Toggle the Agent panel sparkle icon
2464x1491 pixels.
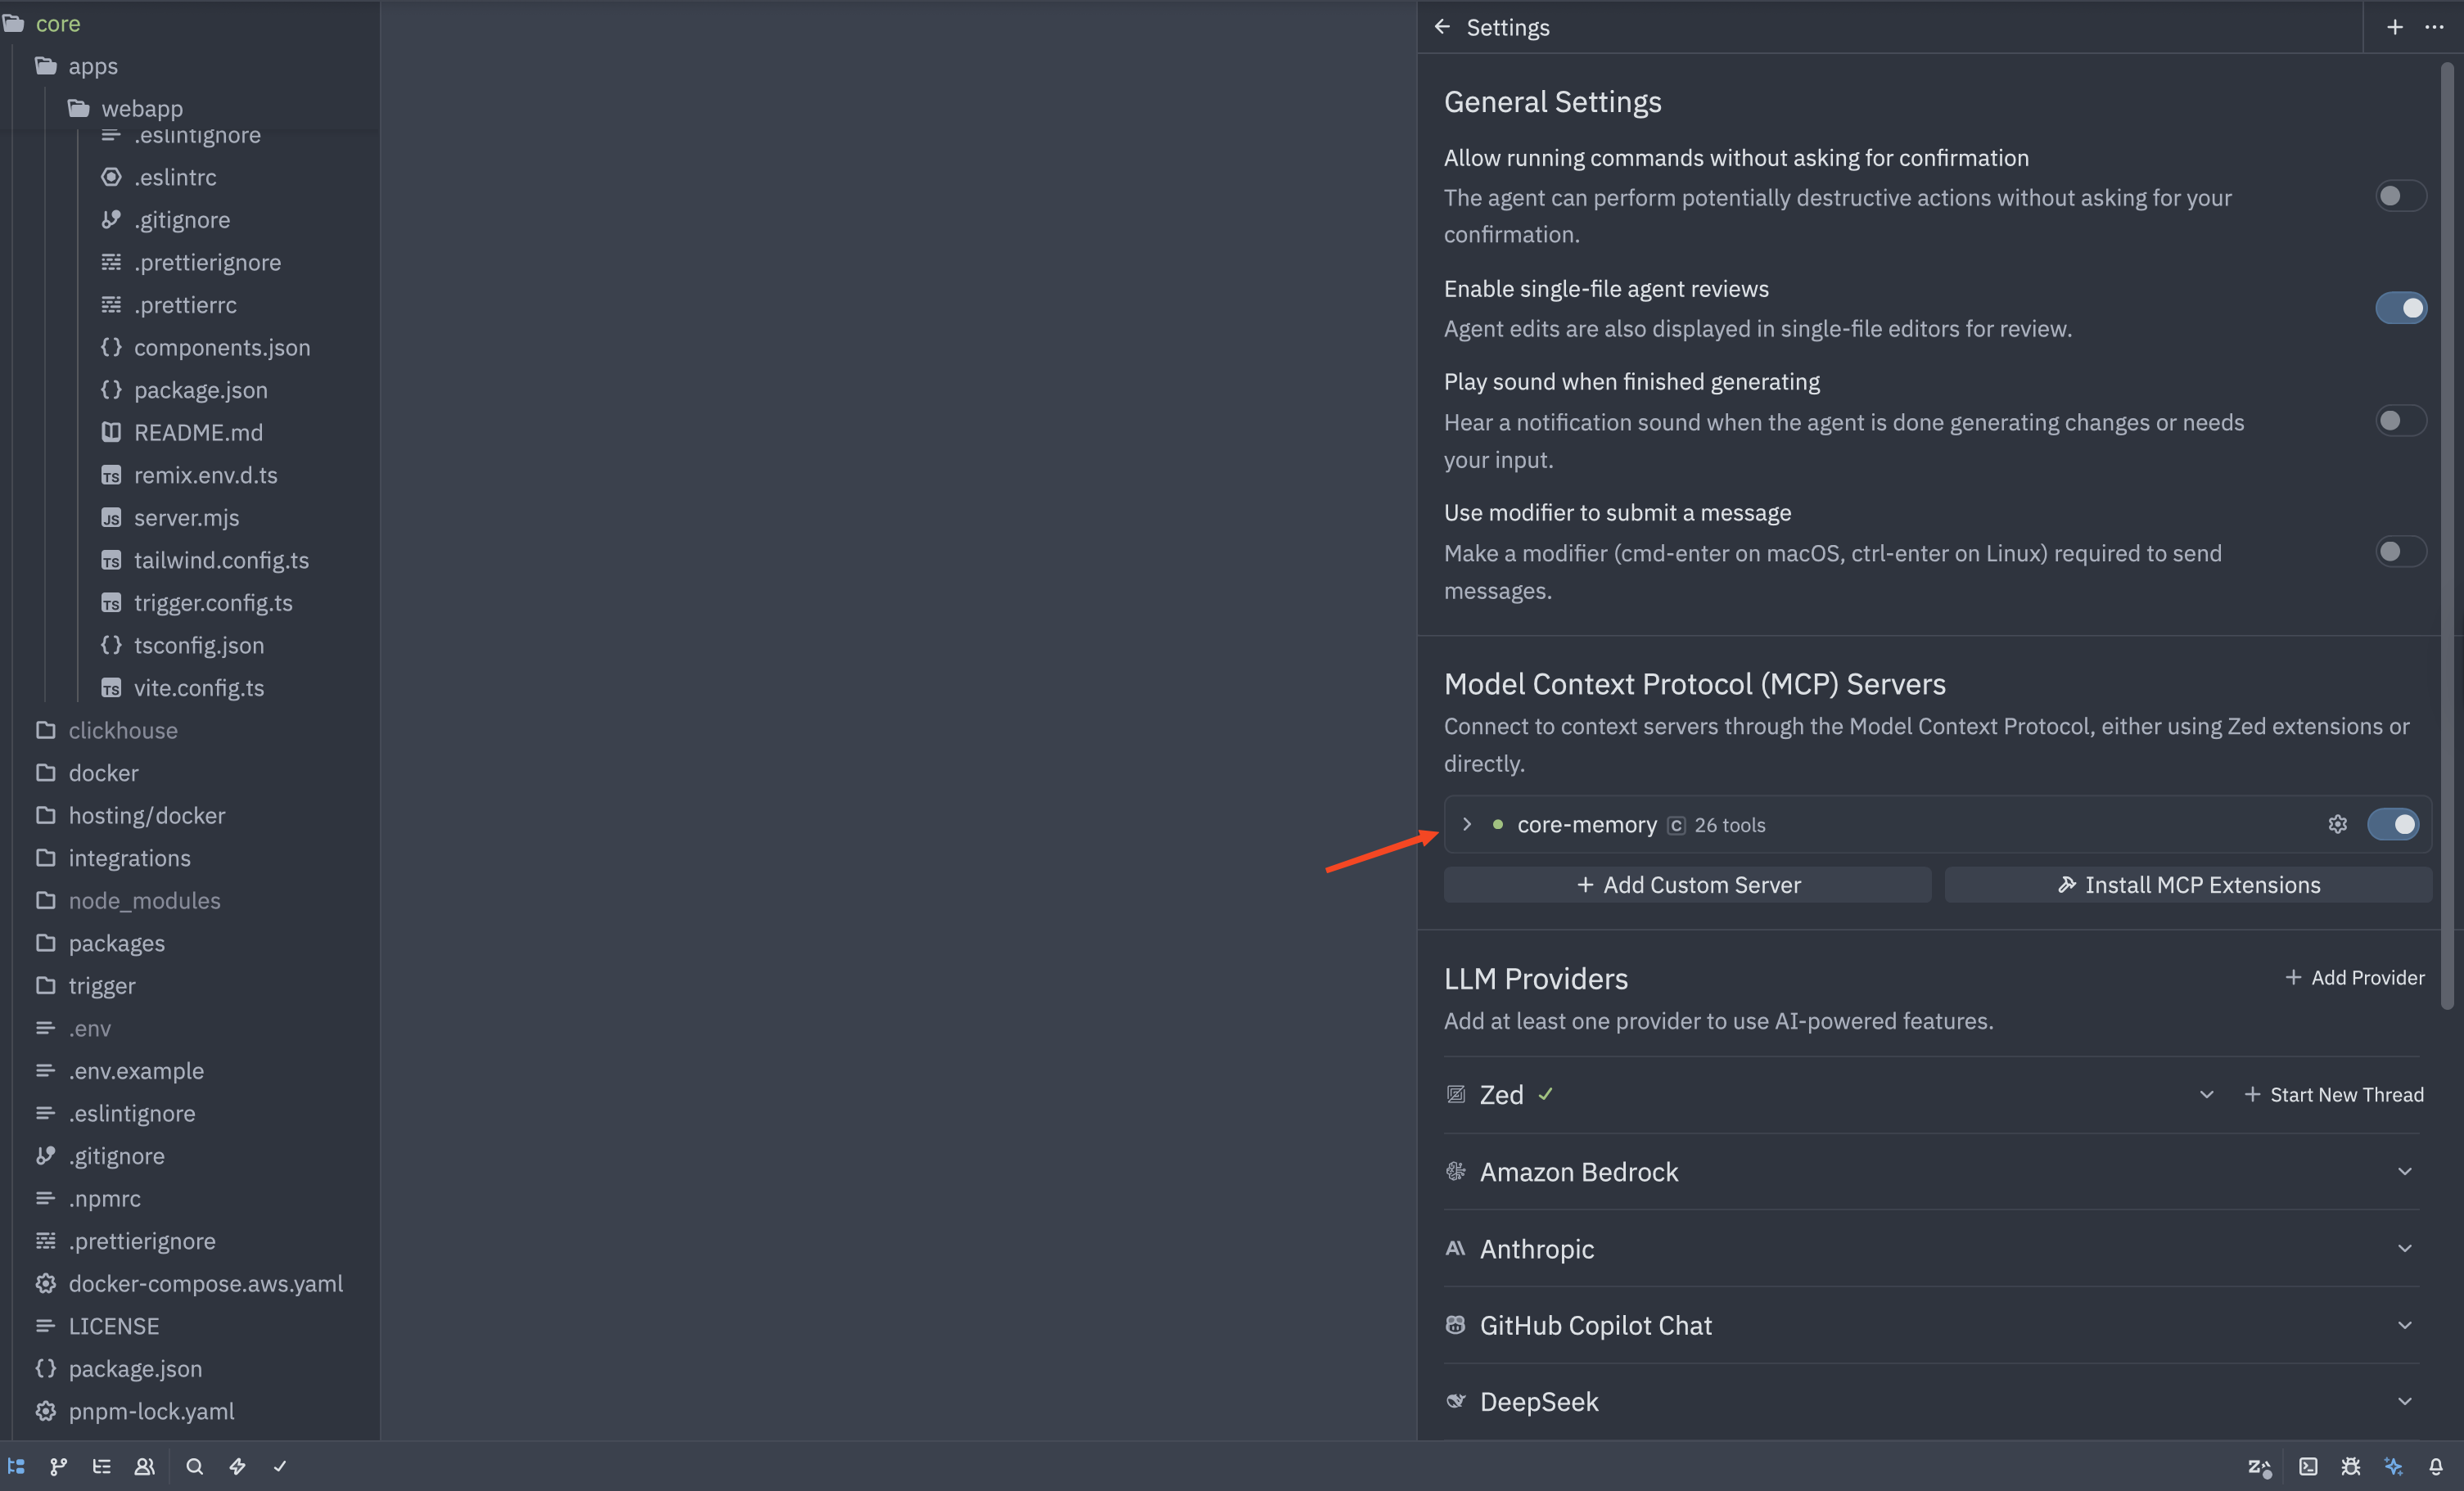tap(2393, 1466)
